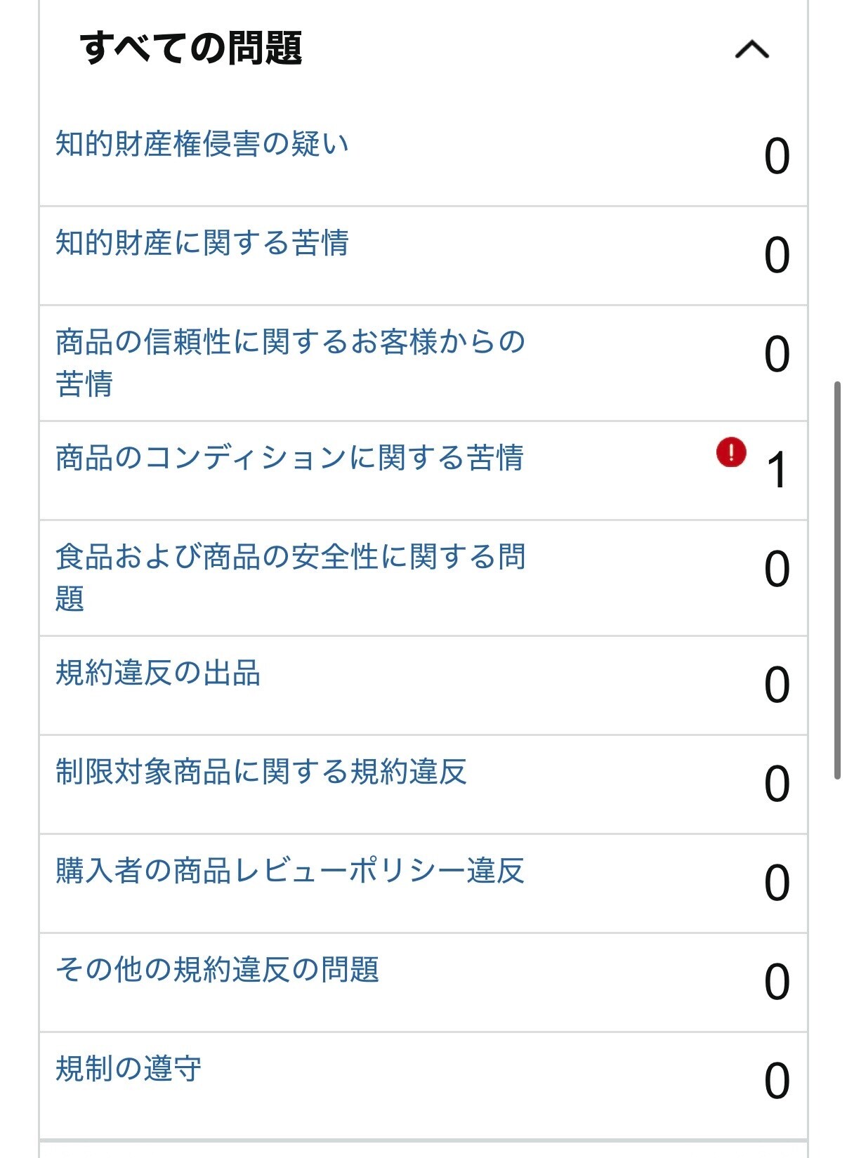Open 知的財産に関する苦情 link

tap(202, 243)
